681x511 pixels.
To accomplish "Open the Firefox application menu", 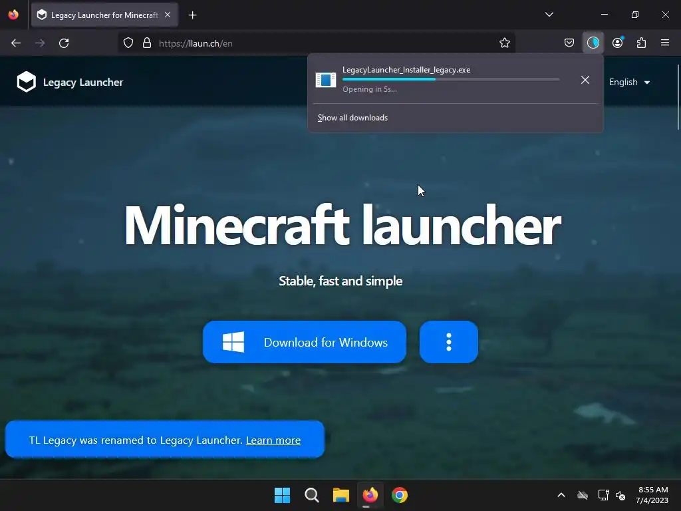I will pyautogui.click(x=665, y=43).
